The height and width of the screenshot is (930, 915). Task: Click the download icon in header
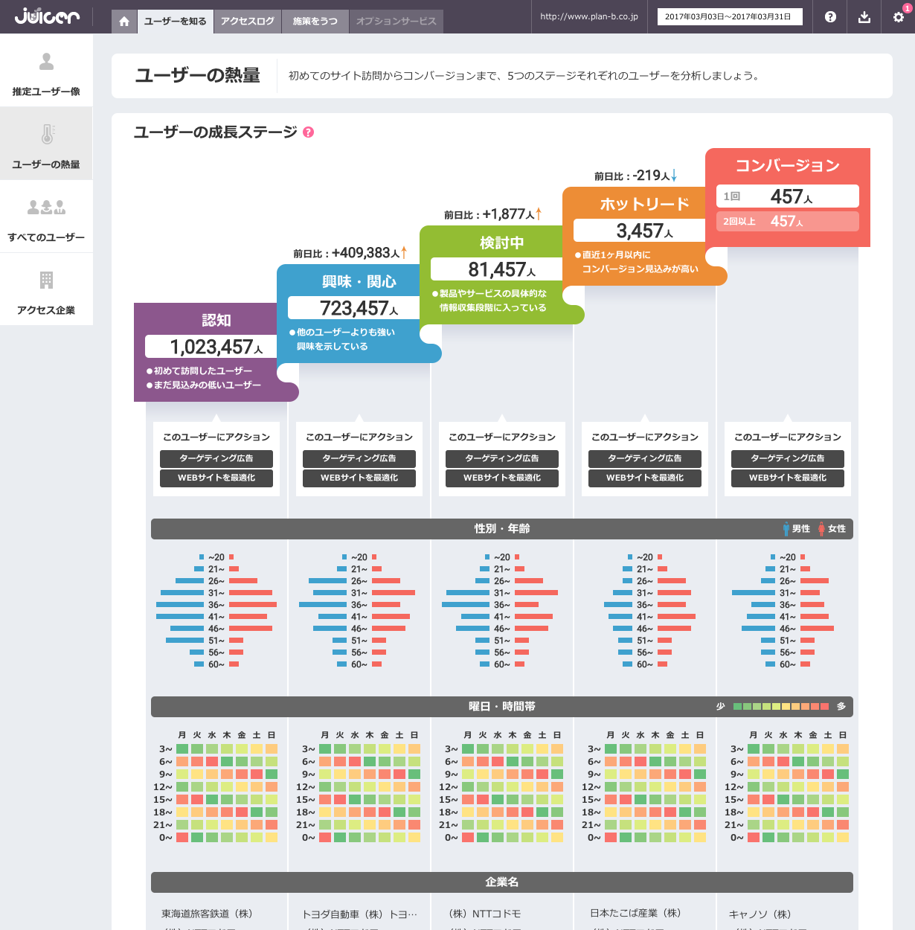[x=864, y=16]
